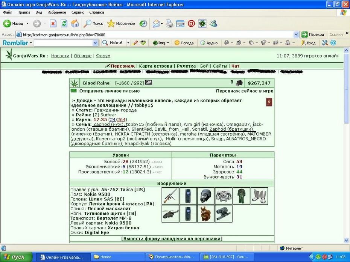Open the Новости link
The height and width of the screenshot is (262, 350).
coord(60,56)
